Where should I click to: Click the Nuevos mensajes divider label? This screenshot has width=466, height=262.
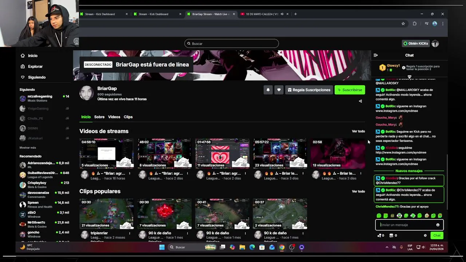point(409,171)
